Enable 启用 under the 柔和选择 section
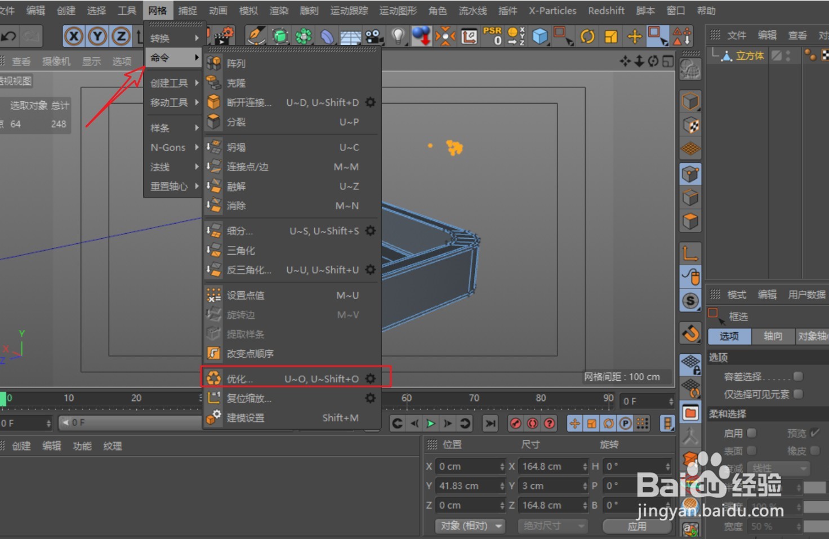Viewport: 829px width, 539px height. pyautogui.click(x=751, y=433)
